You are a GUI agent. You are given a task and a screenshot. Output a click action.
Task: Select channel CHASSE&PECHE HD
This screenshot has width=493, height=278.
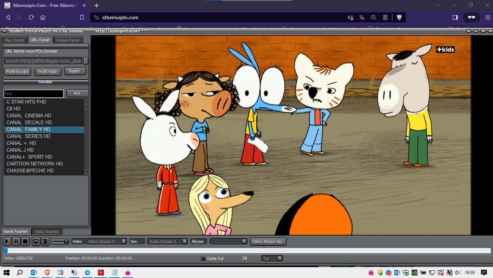click(44, 170)
